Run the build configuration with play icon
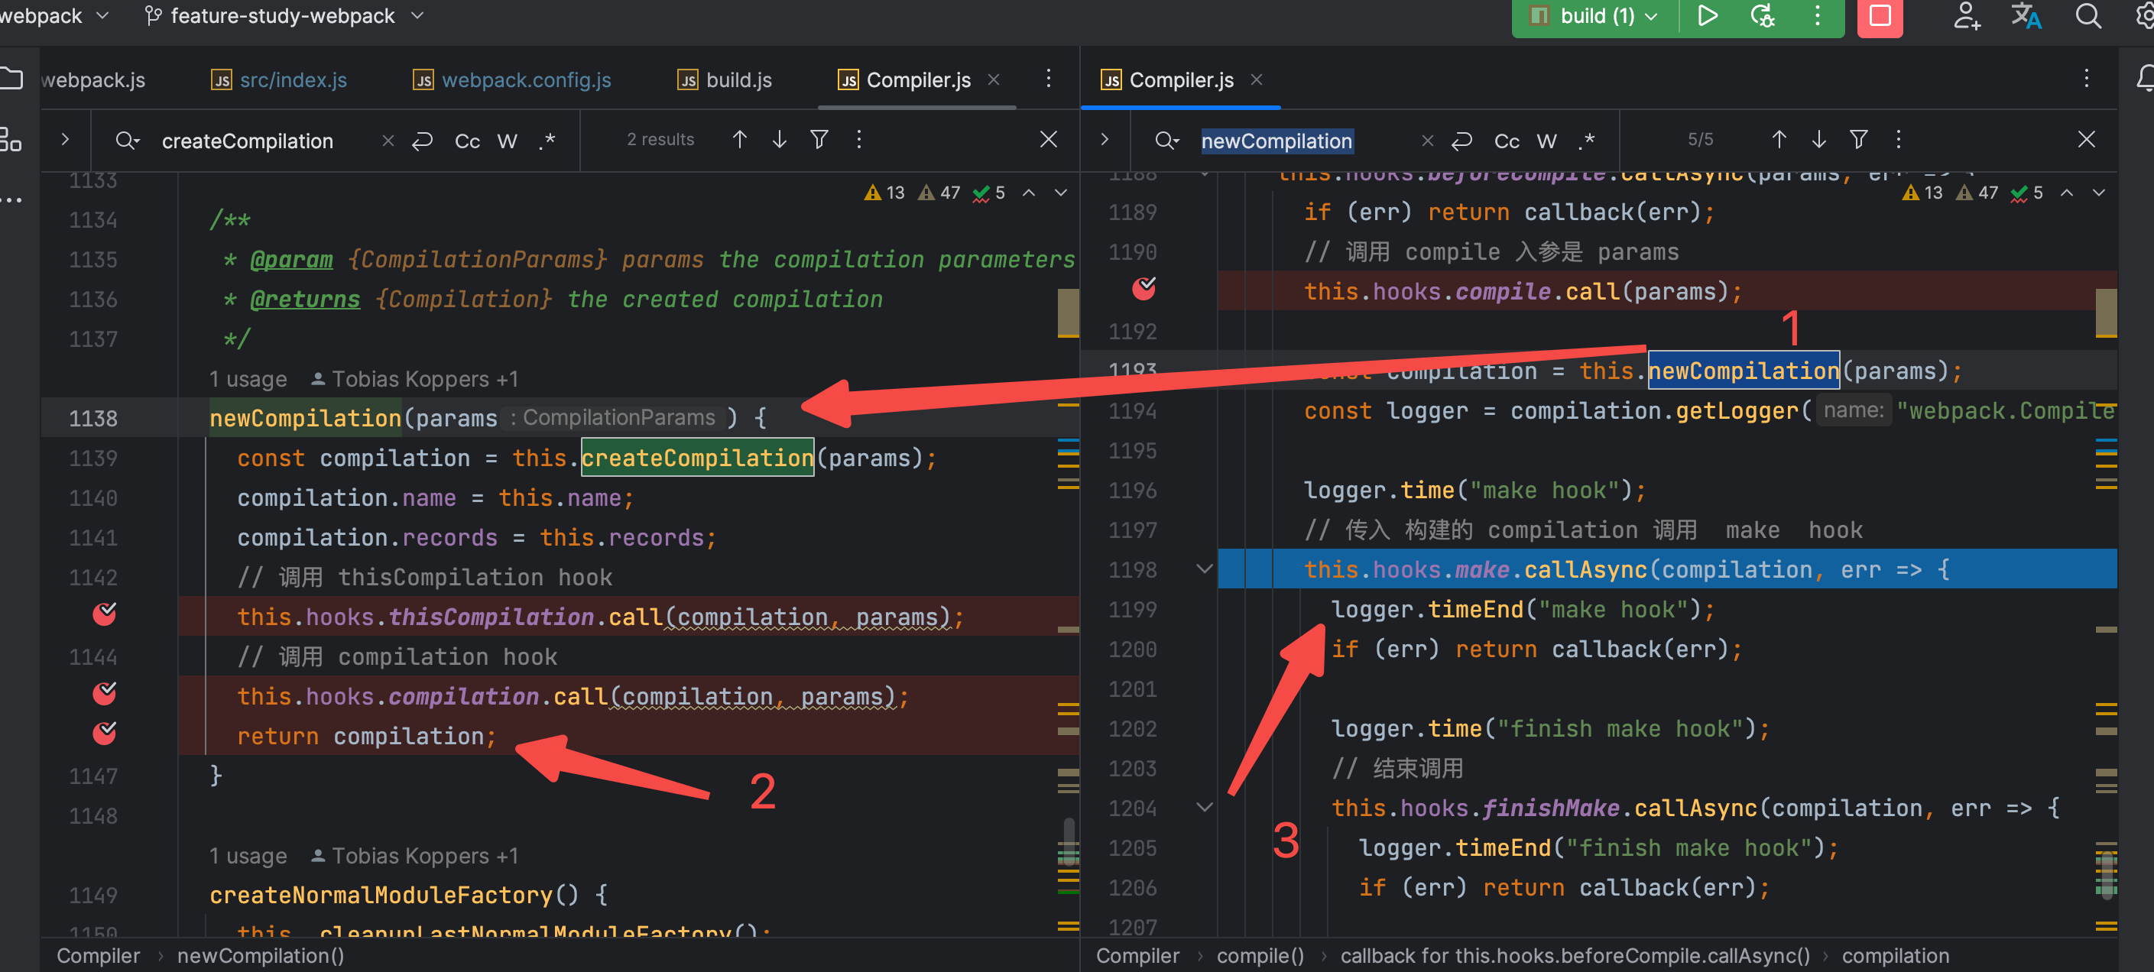 tap(1707, 16)
